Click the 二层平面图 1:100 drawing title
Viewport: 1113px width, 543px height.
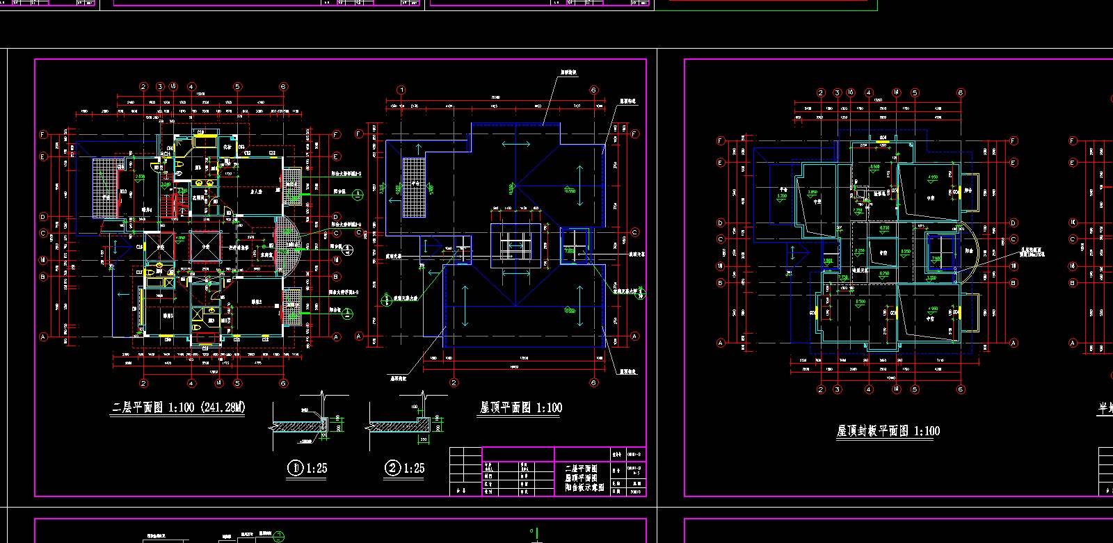178,407
